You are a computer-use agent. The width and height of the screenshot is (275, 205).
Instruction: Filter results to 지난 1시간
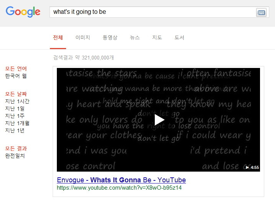click(17, 101)
